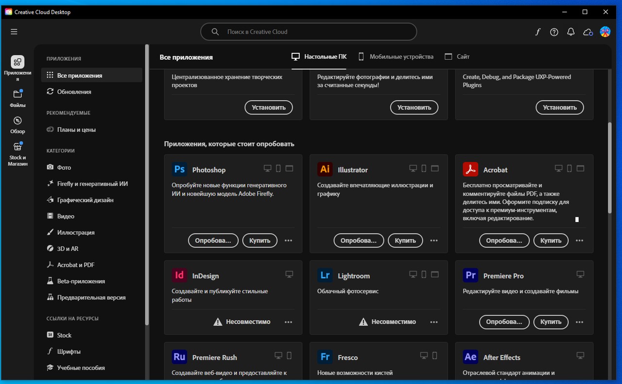The image size is (622, 384).
Task: Click the InDesign app icon
Action: [179, 275]
